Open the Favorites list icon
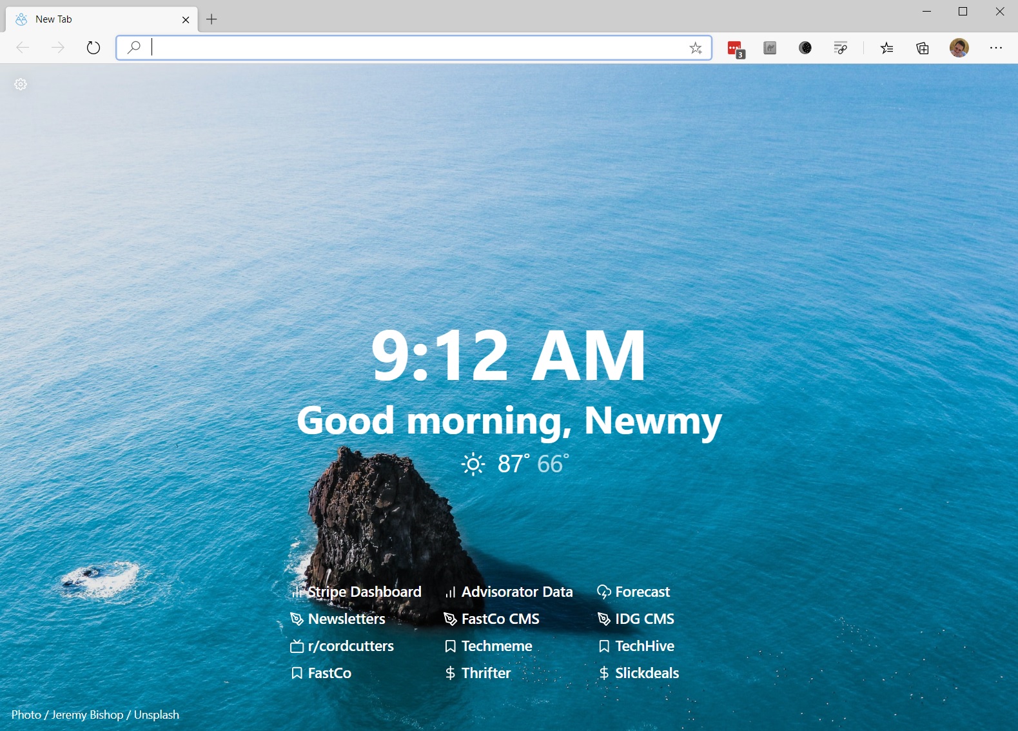 [x=887, y=48]
